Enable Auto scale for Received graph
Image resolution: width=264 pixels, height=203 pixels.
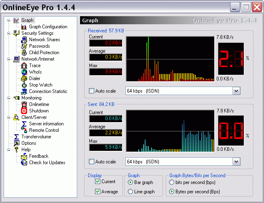coord(91,91)
